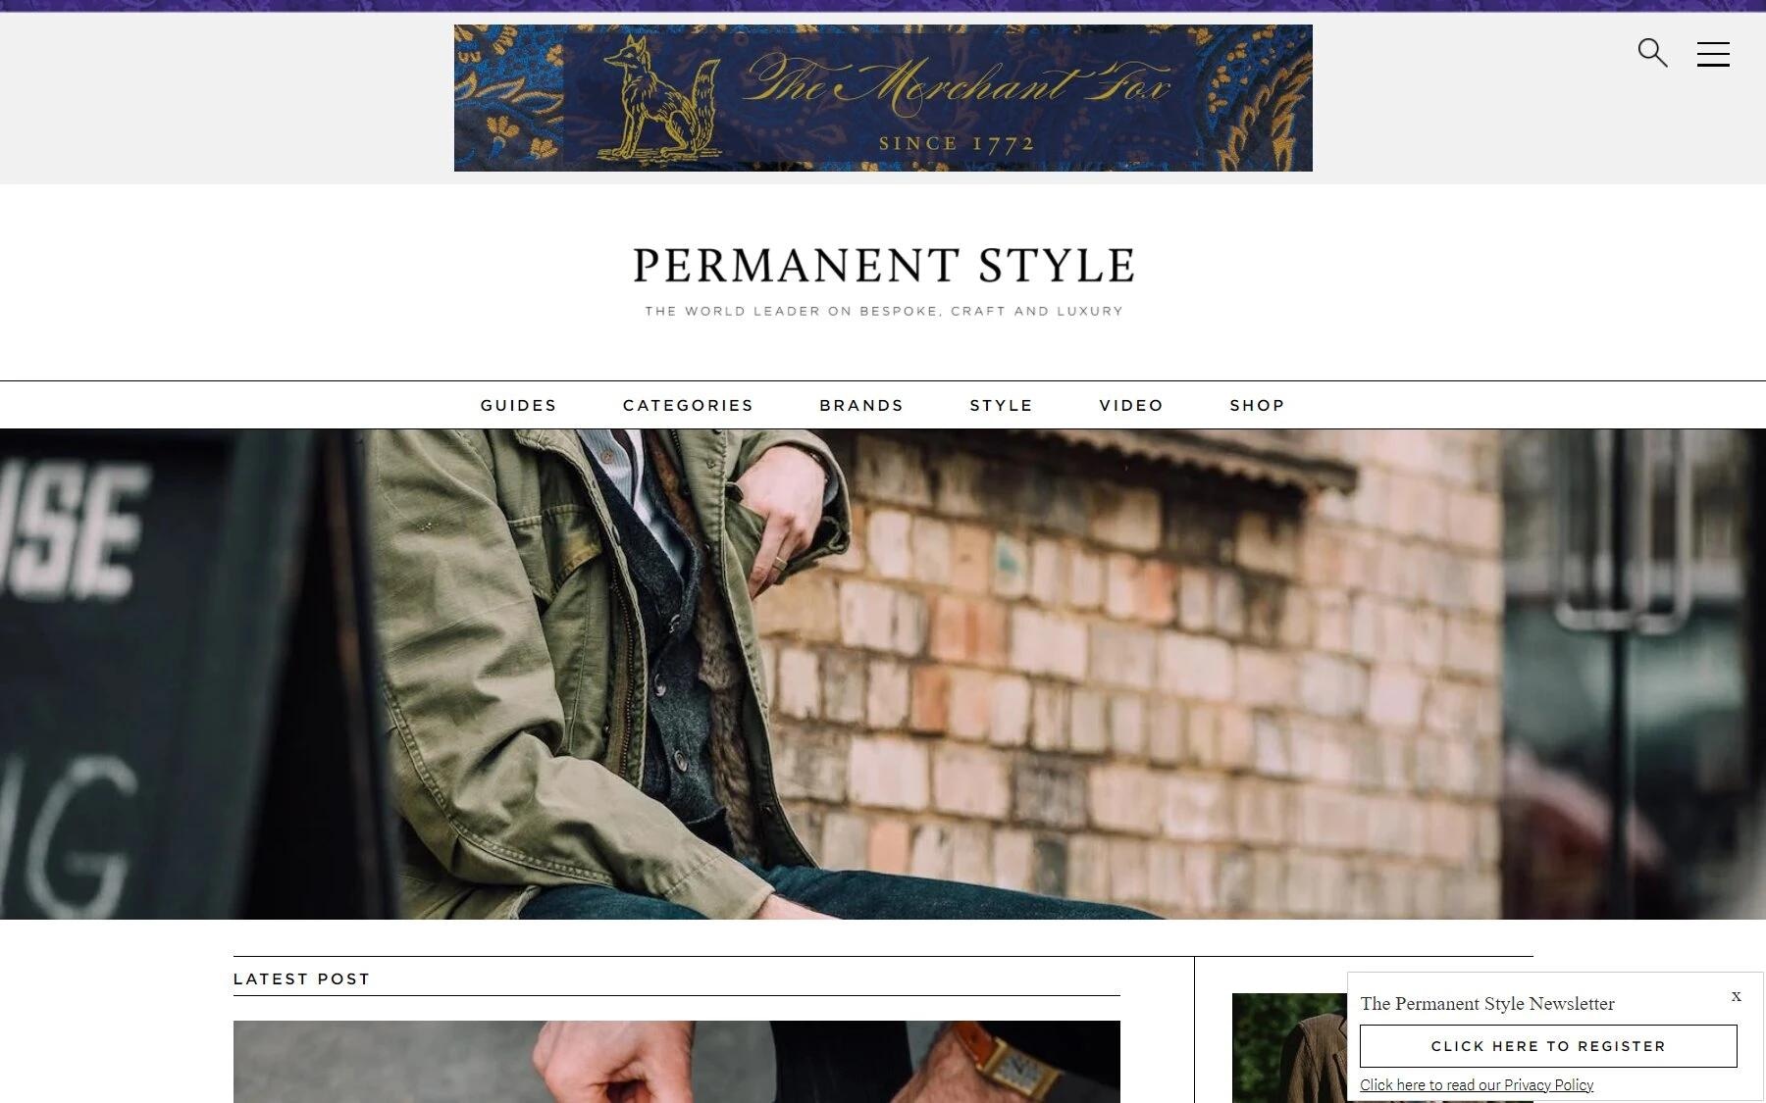Click the Permanent Style Newsletter title
The width and height of the screenshot is (1766, 1103).
(1486, 1004)
